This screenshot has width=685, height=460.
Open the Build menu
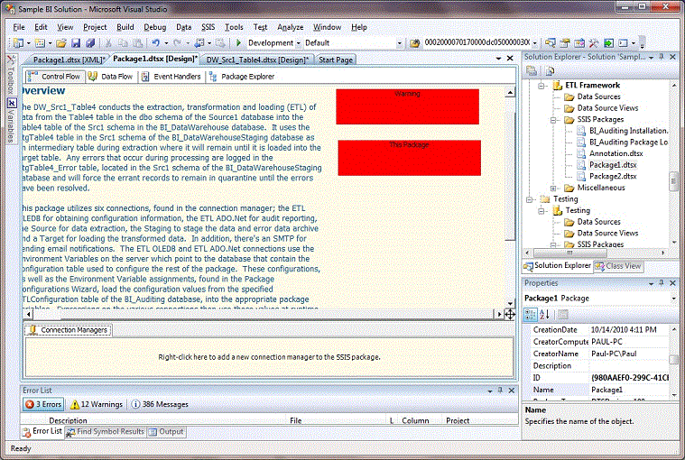click(x=125, y=27)
